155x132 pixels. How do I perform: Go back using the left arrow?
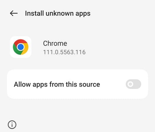[14, 13]
